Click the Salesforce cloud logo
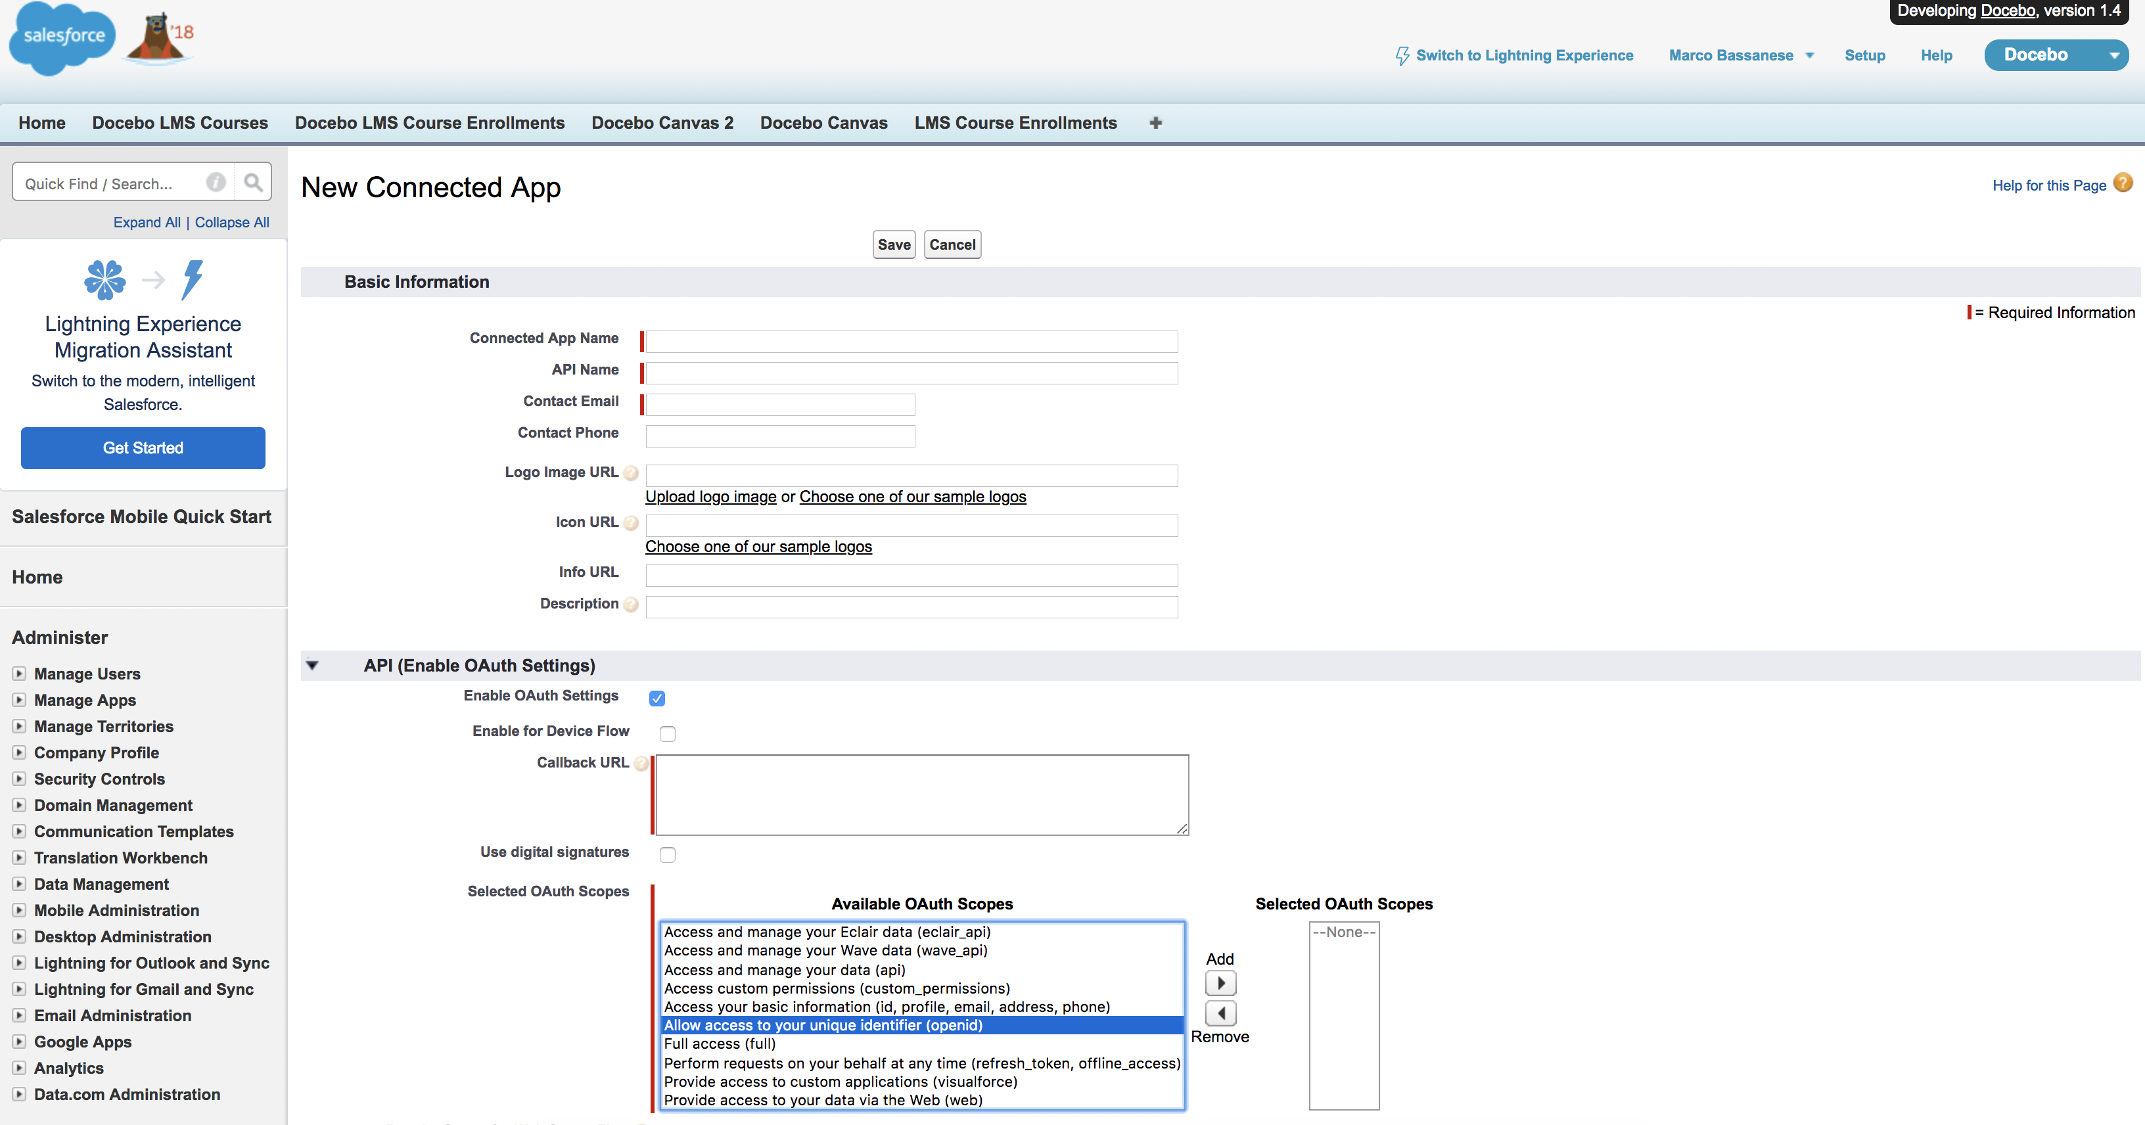This screenshot has height=1125, width=2145. pyautogui.click(x=62, y=38)
